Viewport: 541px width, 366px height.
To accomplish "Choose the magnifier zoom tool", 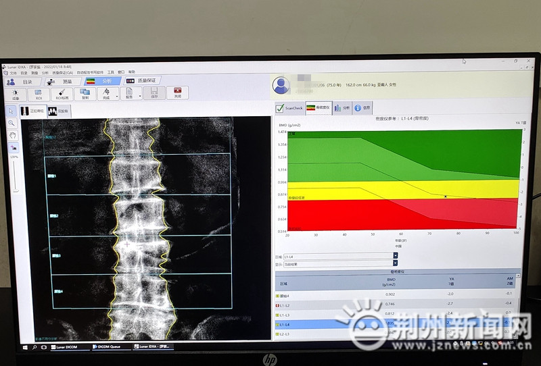I will (11, 123).
